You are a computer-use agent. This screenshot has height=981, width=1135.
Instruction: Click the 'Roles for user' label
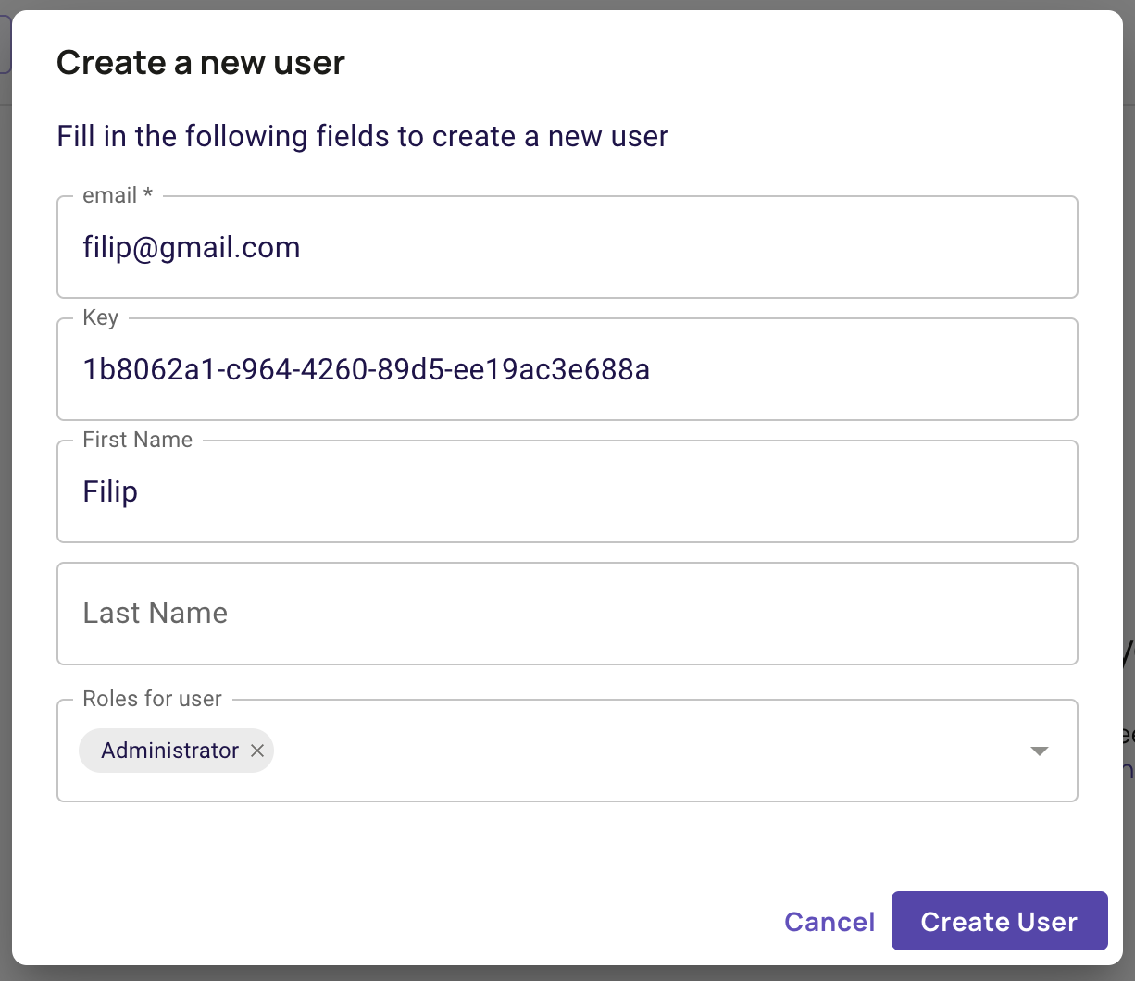click(152, 699)
